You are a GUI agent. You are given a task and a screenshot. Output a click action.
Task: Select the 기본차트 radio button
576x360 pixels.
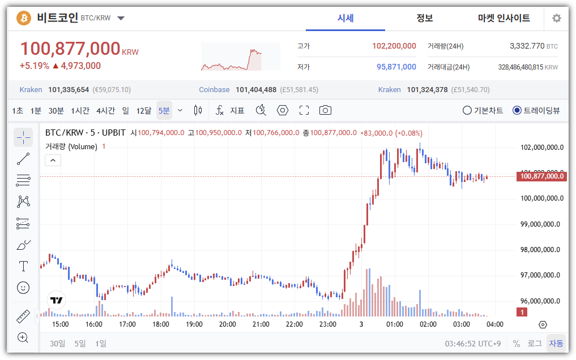tap(466, 110)
